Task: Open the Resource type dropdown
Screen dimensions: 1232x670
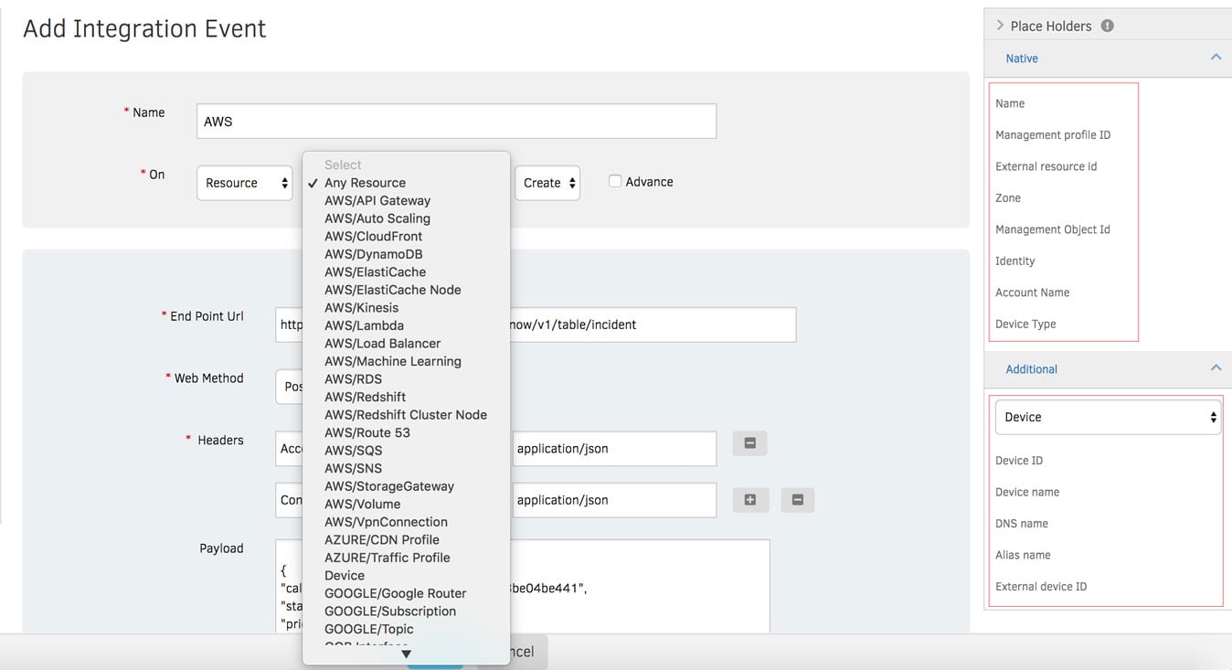Action: point(245,183)
